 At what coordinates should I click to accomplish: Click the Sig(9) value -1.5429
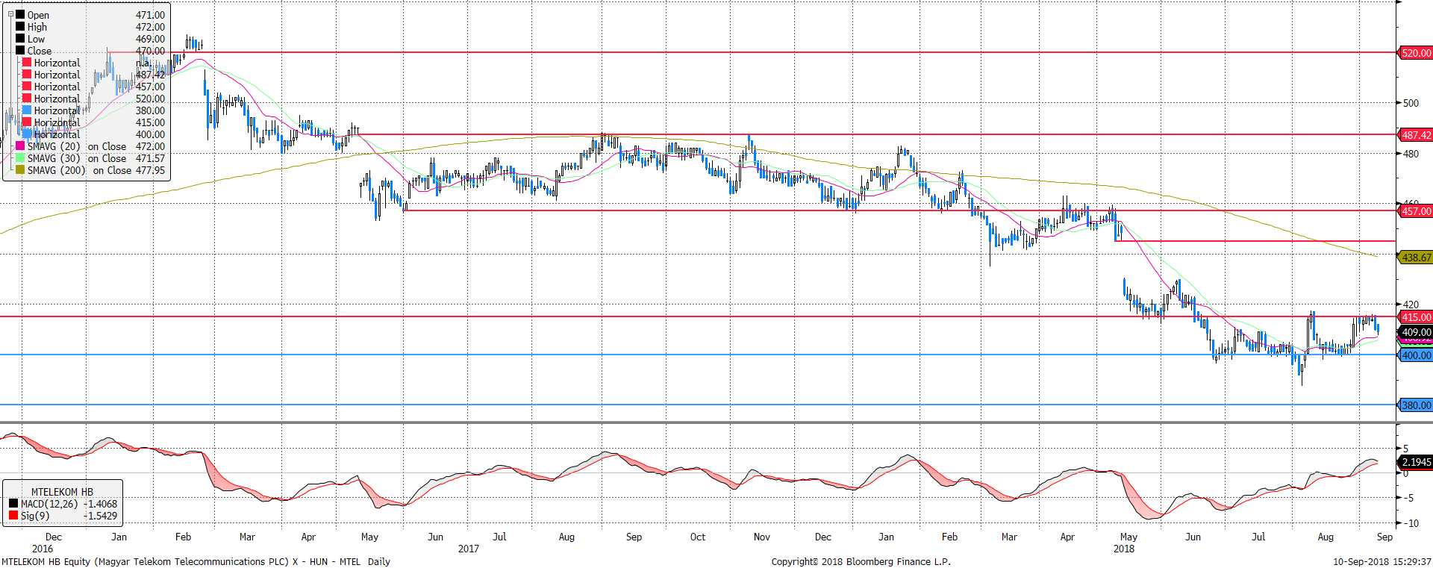click(x=100, y=516)
